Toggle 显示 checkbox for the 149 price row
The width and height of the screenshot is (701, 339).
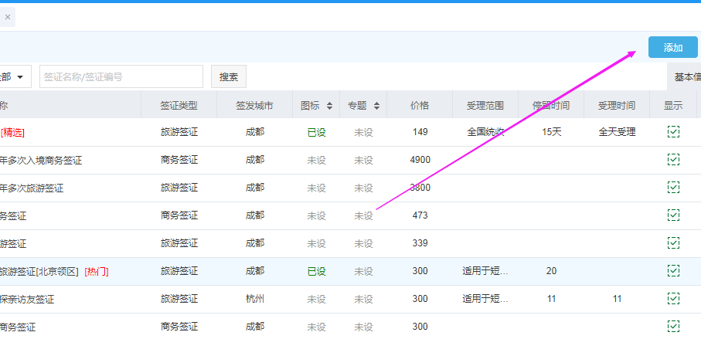pyautogui.click(x=673, y=132)
